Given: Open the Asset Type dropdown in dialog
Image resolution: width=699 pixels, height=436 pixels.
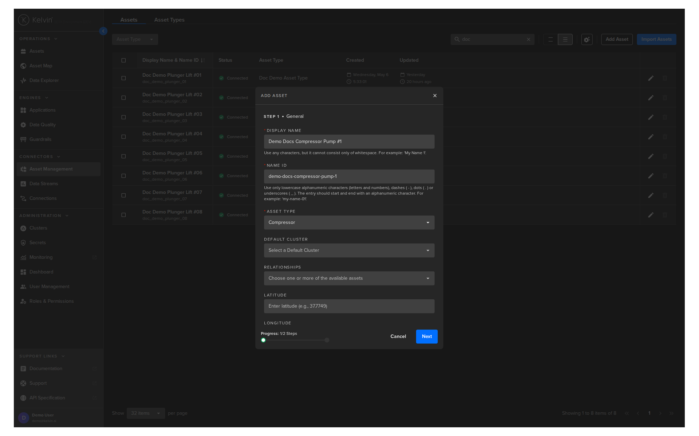Looking at the screenshot, I should 349,222.
